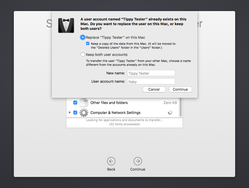
Task: Click the "Computer & Network Settings" label
Action: coord(115,113)
